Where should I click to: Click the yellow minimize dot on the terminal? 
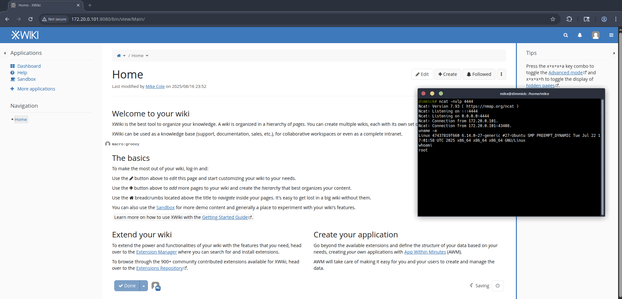[432, 93]
